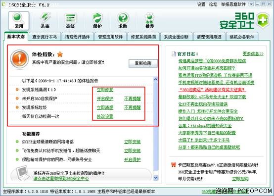Viewport: 274px width, 196px height.
Task: Switch to 清理使用痕迹 tab
Action: [209, 37]
